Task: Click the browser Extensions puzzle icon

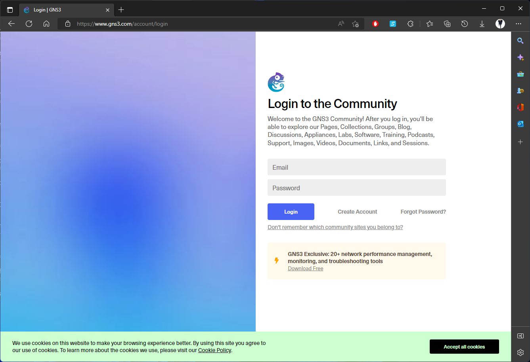Action: click(410, 24)
